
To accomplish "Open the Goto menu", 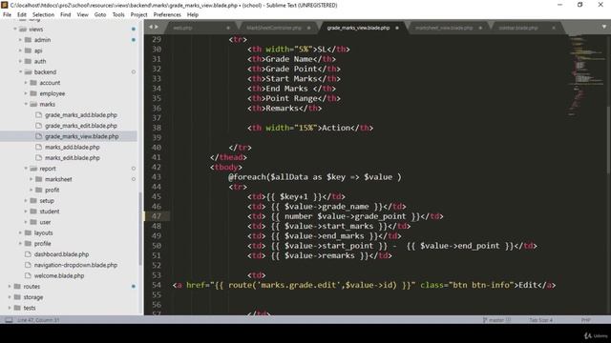I will 100,15.
